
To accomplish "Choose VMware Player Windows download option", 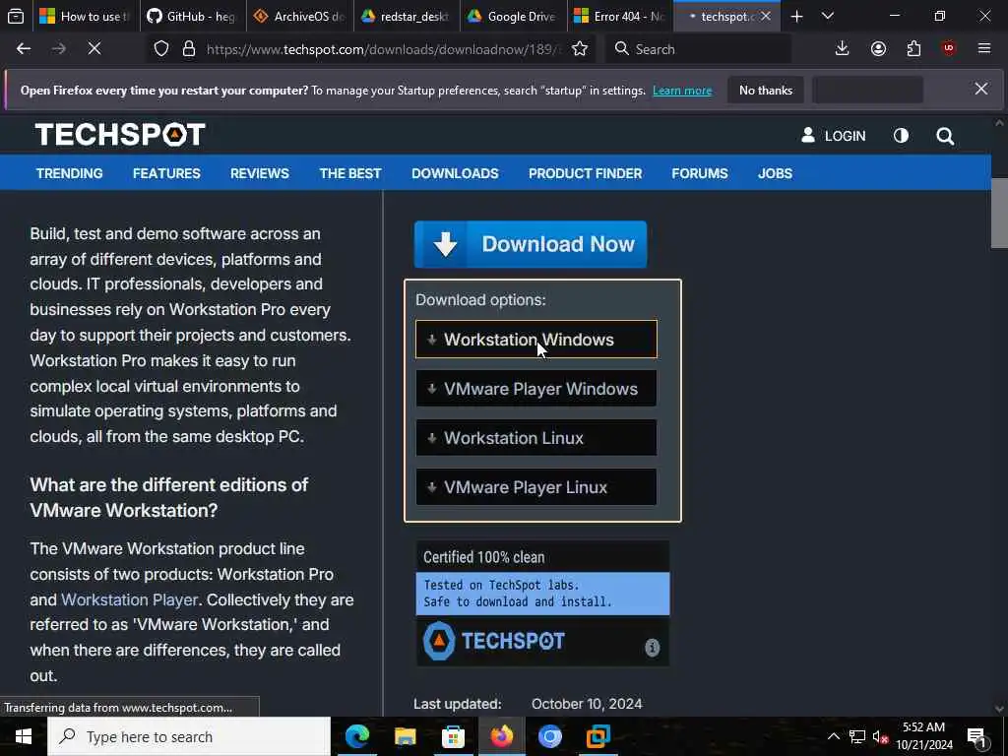I will (536, 388).
